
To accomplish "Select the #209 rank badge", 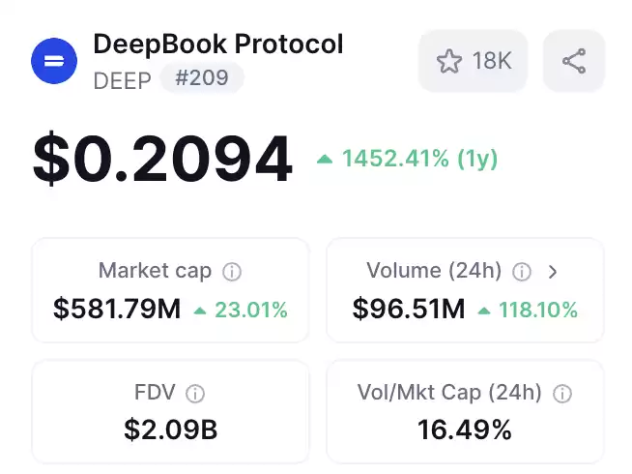I will pyautogui.click(x=202, y=77).
